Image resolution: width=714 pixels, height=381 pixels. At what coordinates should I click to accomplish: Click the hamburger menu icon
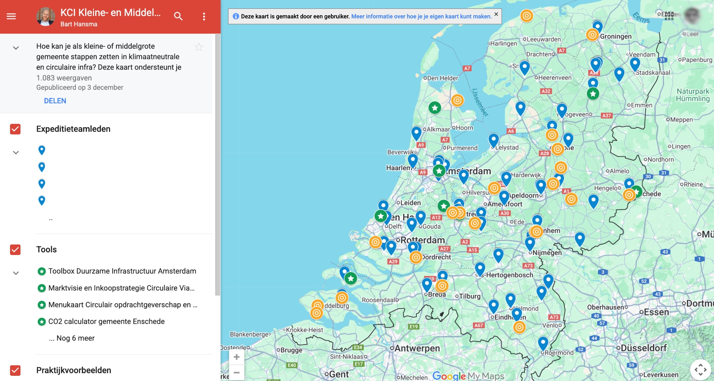(12, 16)
